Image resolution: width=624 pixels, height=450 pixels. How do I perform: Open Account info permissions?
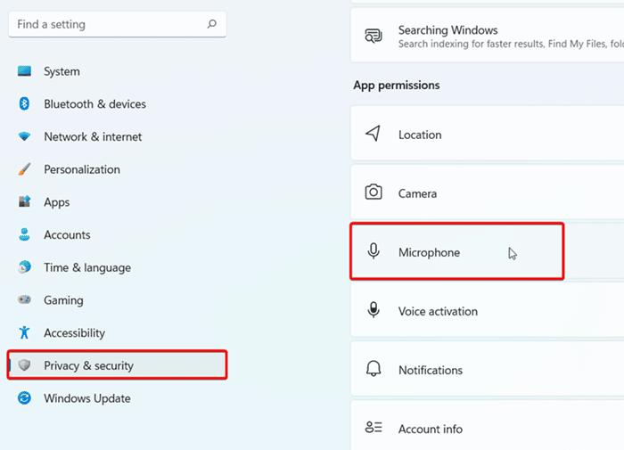click(x=430, y=429)
